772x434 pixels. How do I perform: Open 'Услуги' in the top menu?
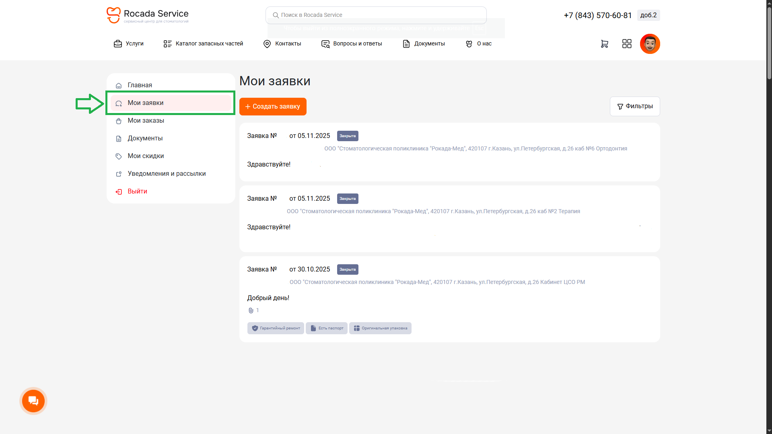129,44
